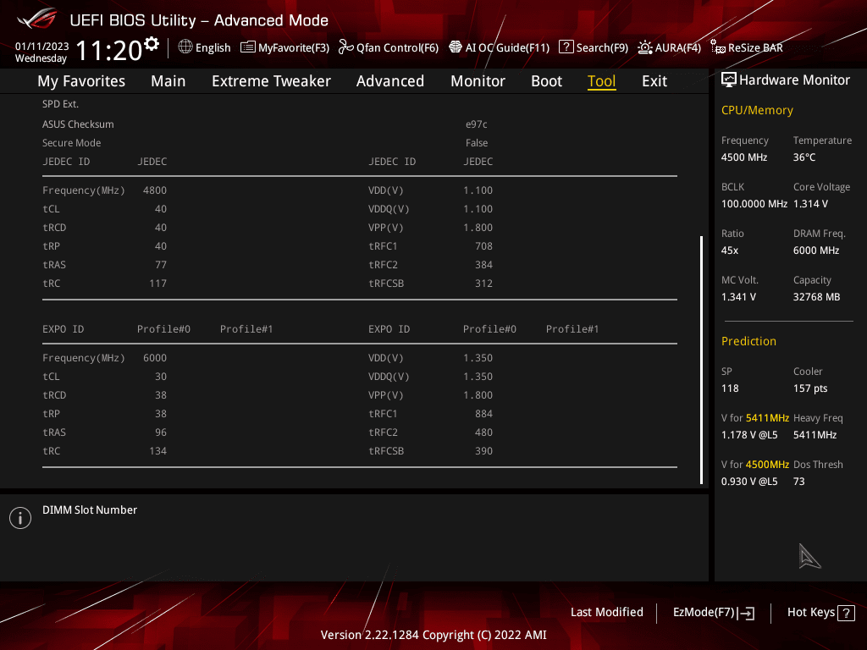
Task: Open MyFavorite(F3) label
Action: [x=294, y=47]
